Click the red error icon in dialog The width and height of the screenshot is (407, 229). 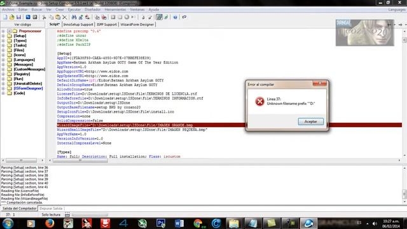click(259, 101)
